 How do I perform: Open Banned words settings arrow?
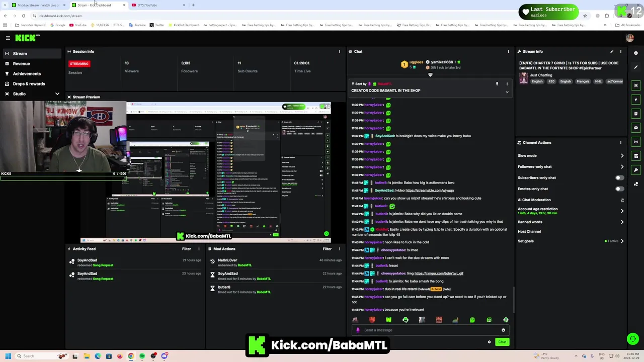[x=622, y=222]
